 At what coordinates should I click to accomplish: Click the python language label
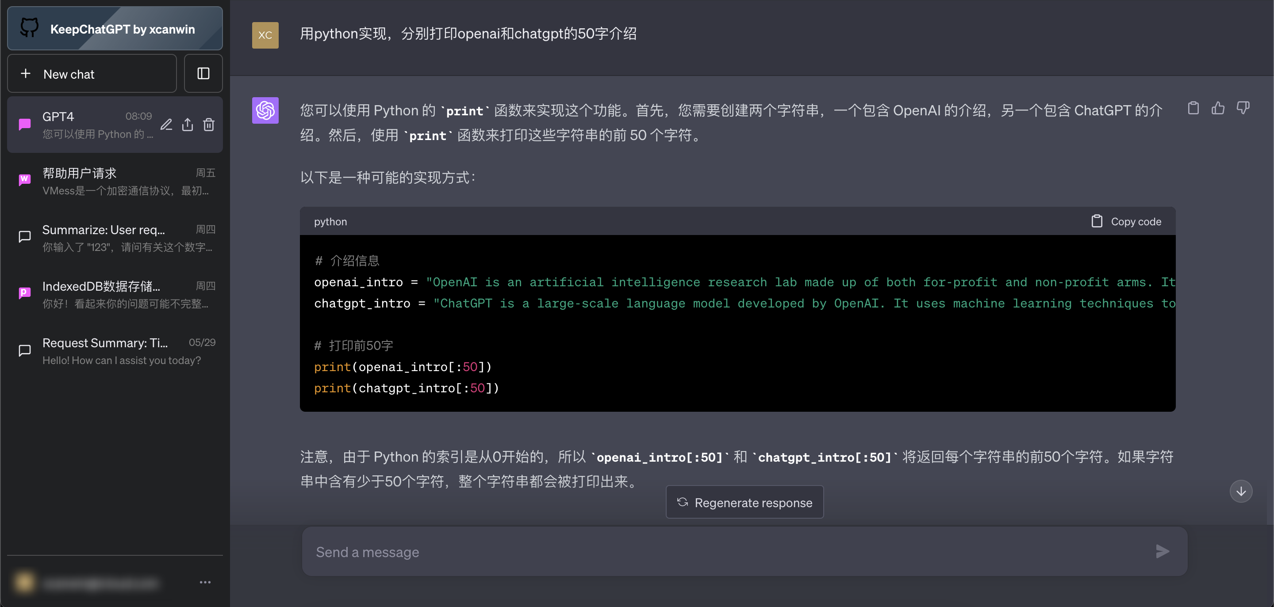click(330, 221)
